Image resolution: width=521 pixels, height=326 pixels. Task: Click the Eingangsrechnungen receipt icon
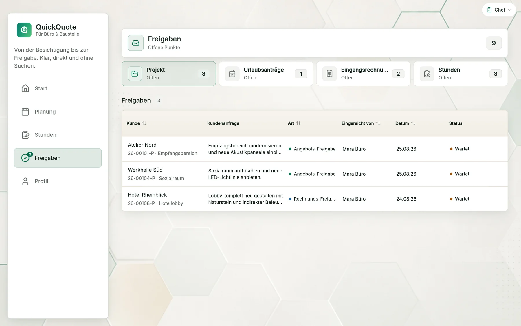tap(329, 74)
